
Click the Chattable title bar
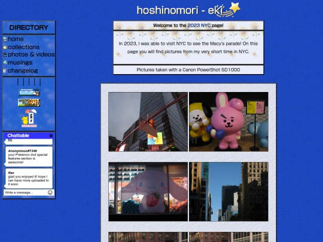pos(29,136)
